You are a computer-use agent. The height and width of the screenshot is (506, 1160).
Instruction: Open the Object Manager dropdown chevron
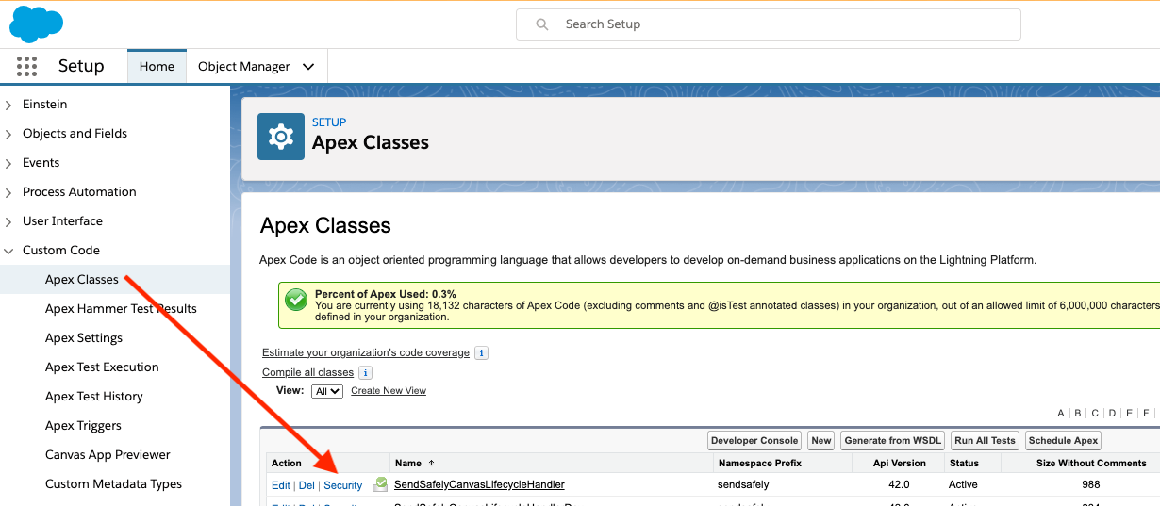coord(308,67)
